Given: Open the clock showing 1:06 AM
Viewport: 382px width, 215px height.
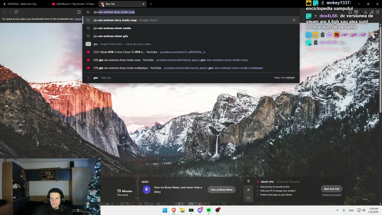Looking at the screenshot, I should (374, 210).
